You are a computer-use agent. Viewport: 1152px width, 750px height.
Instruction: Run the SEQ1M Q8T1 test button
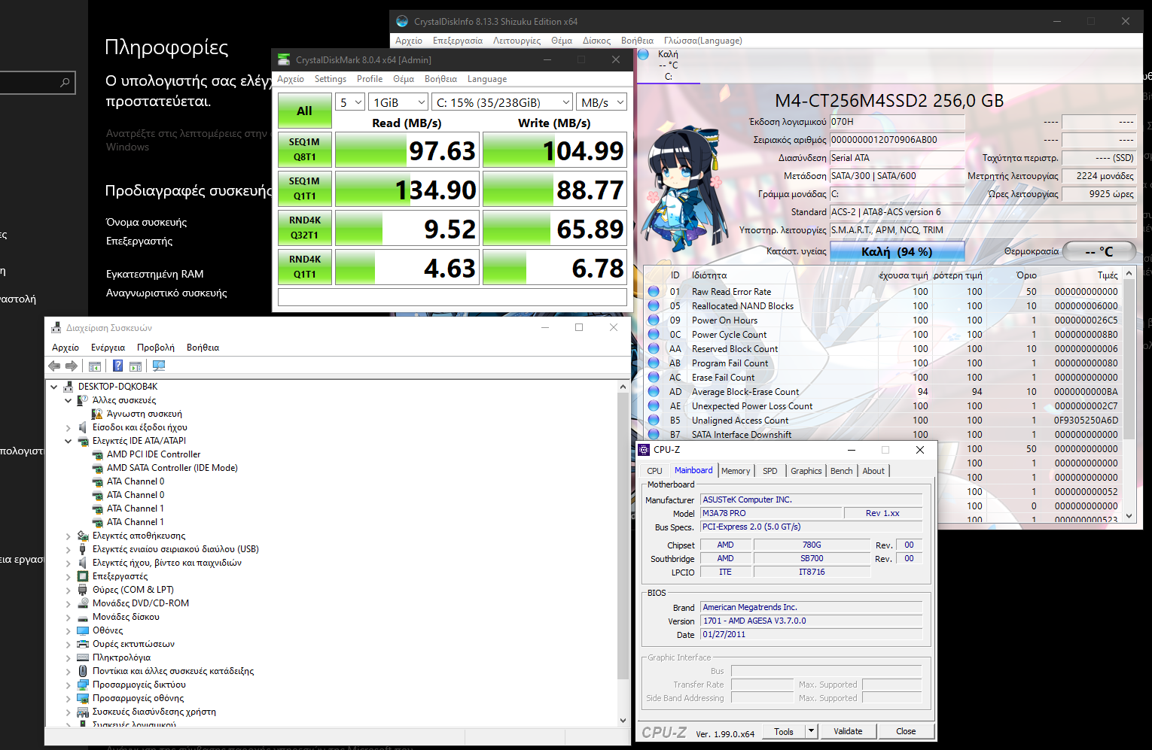pos(304,150)
